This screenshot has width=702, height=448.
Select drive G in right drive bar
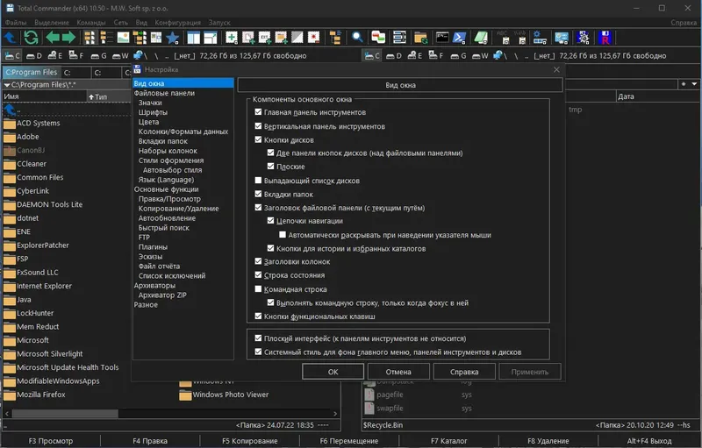click(458, 56)
